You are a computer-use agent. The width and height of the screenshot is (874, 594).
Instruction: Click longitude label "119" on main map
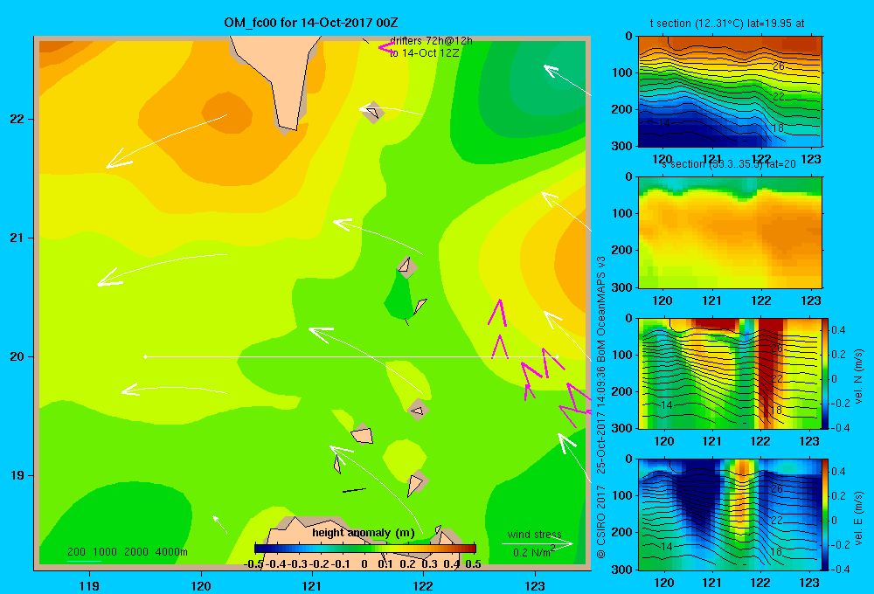click(89, 585)
